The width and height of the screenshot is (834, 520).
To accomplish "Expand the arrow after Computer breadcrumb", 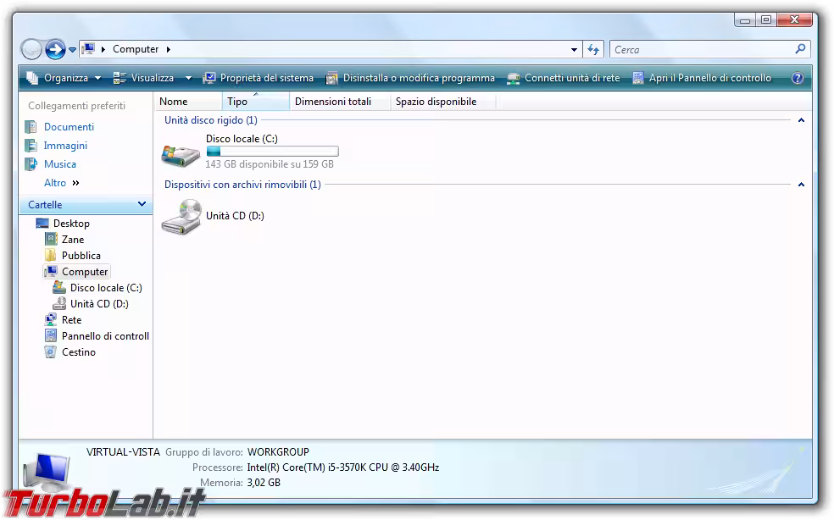I will [168, 49].
